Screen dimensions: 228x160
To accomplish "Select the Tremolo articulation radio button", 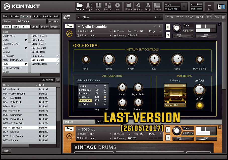I will click(x=105, y=104).
